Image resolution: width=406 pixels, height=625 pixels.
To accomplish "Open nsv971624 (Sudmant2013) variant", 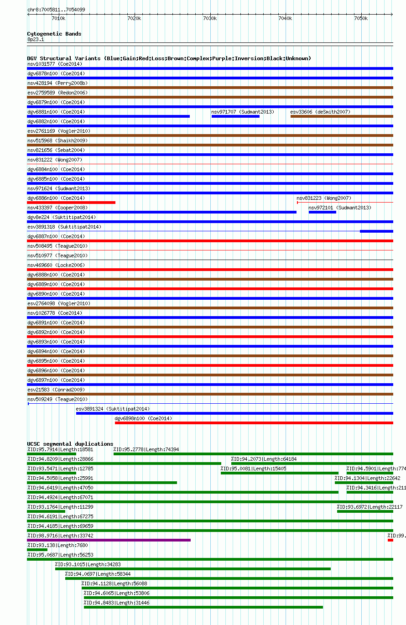I will (59, 188).
